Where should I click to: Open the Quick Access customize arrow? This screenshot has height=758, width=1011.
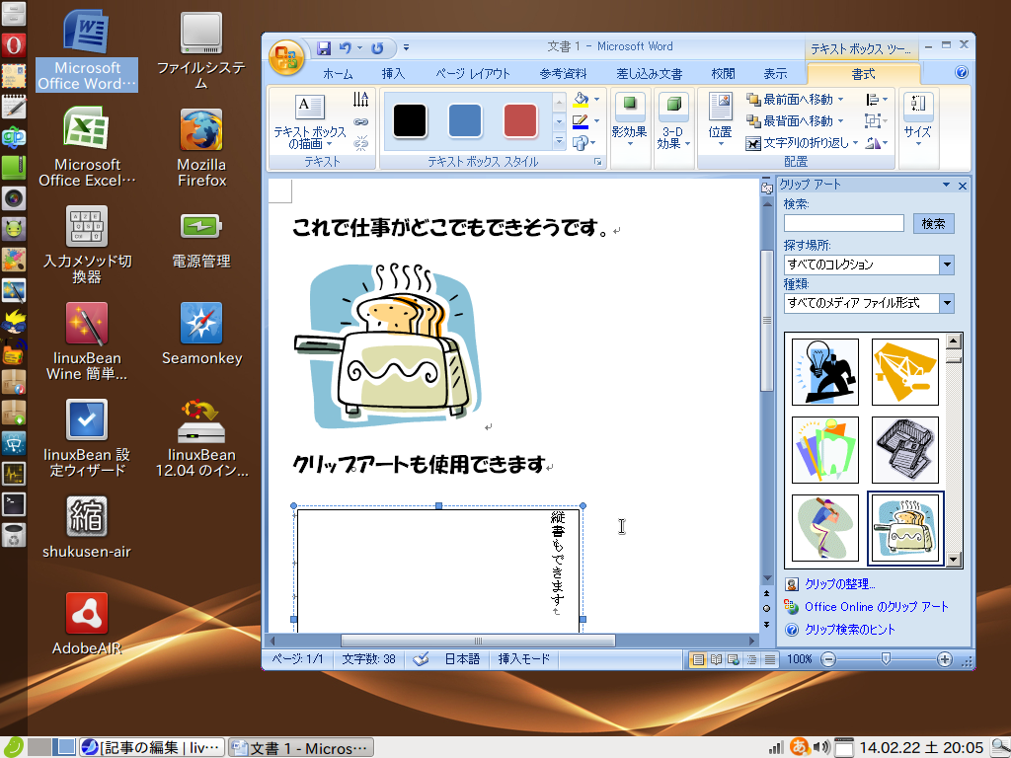406,47
